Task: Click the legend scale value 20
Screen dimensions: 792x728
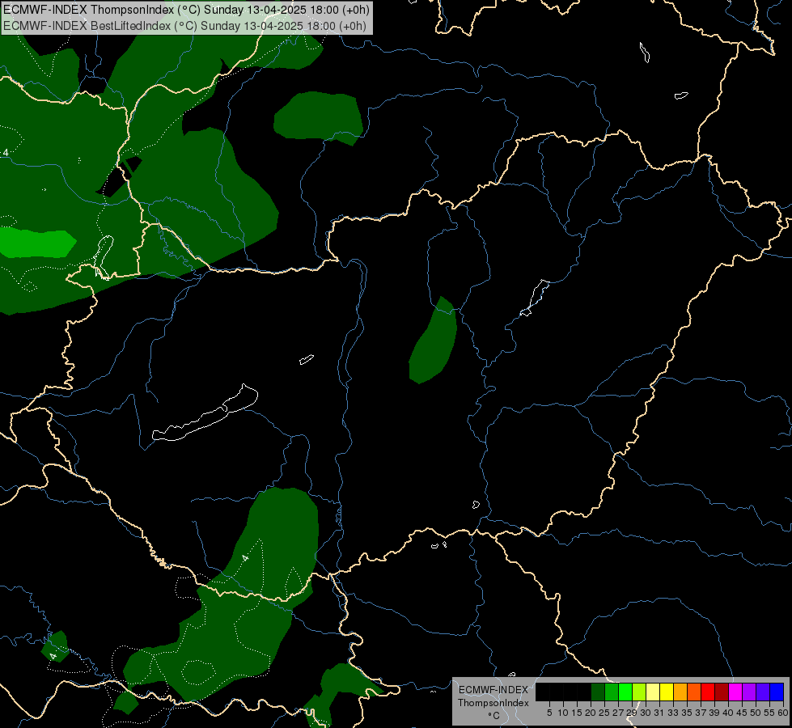Action: 591,713
